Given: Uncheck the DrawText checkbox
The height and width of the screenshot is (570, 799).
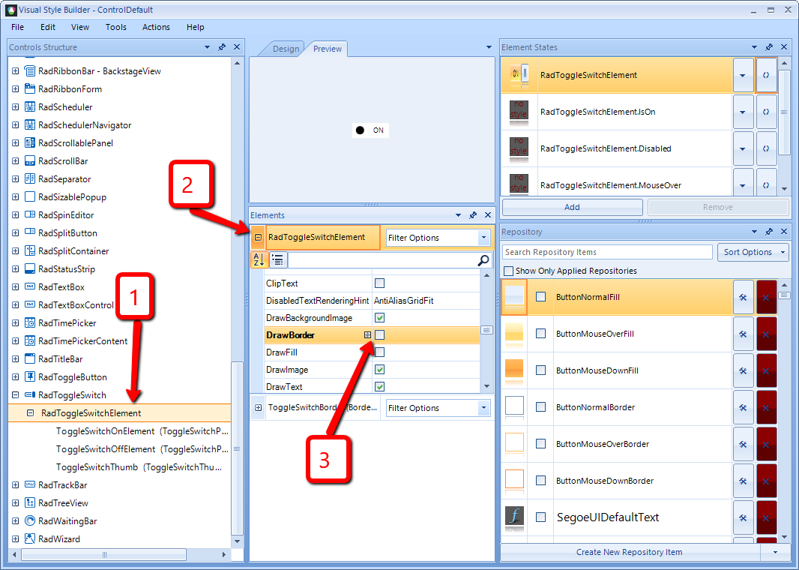Looking at the screenshot, I should tap(379, 386).
